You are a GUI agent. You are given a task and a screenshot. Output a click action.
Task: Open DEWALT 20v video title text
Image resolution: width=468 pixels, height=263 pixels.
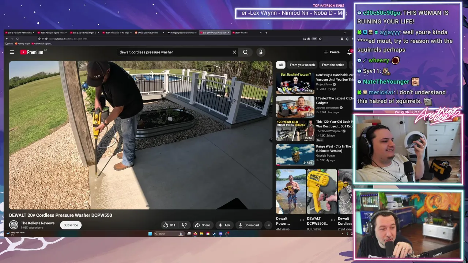click(61, 216)
